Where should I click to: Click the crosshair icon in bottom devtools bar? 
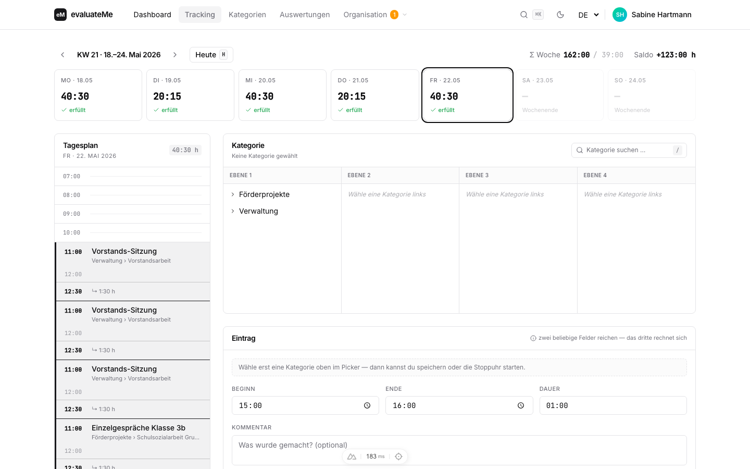(x=398, y=456)
